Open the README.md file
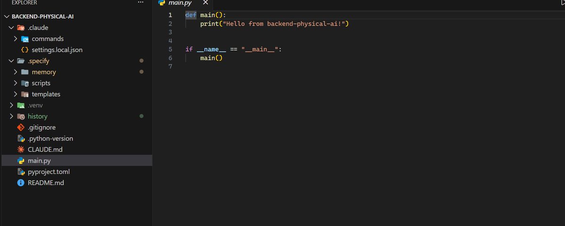The height and width of the screenshot is (226, 565). [x=46, y=183]
